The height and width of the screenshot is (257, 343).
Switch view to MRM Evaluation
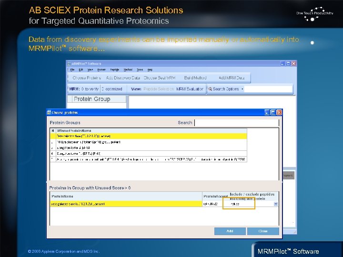tap(190, 89)
